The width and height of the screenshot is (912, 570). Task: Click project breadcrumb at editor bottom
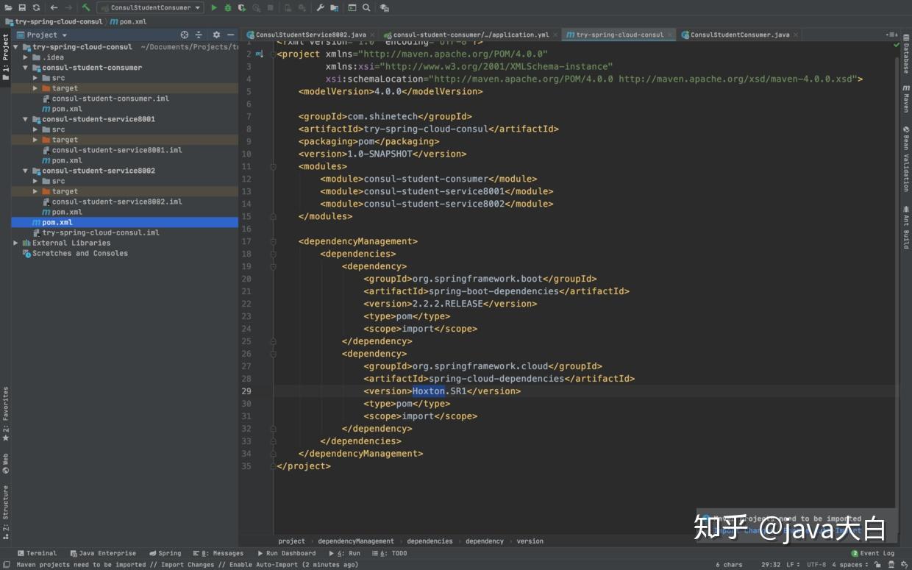291,541
